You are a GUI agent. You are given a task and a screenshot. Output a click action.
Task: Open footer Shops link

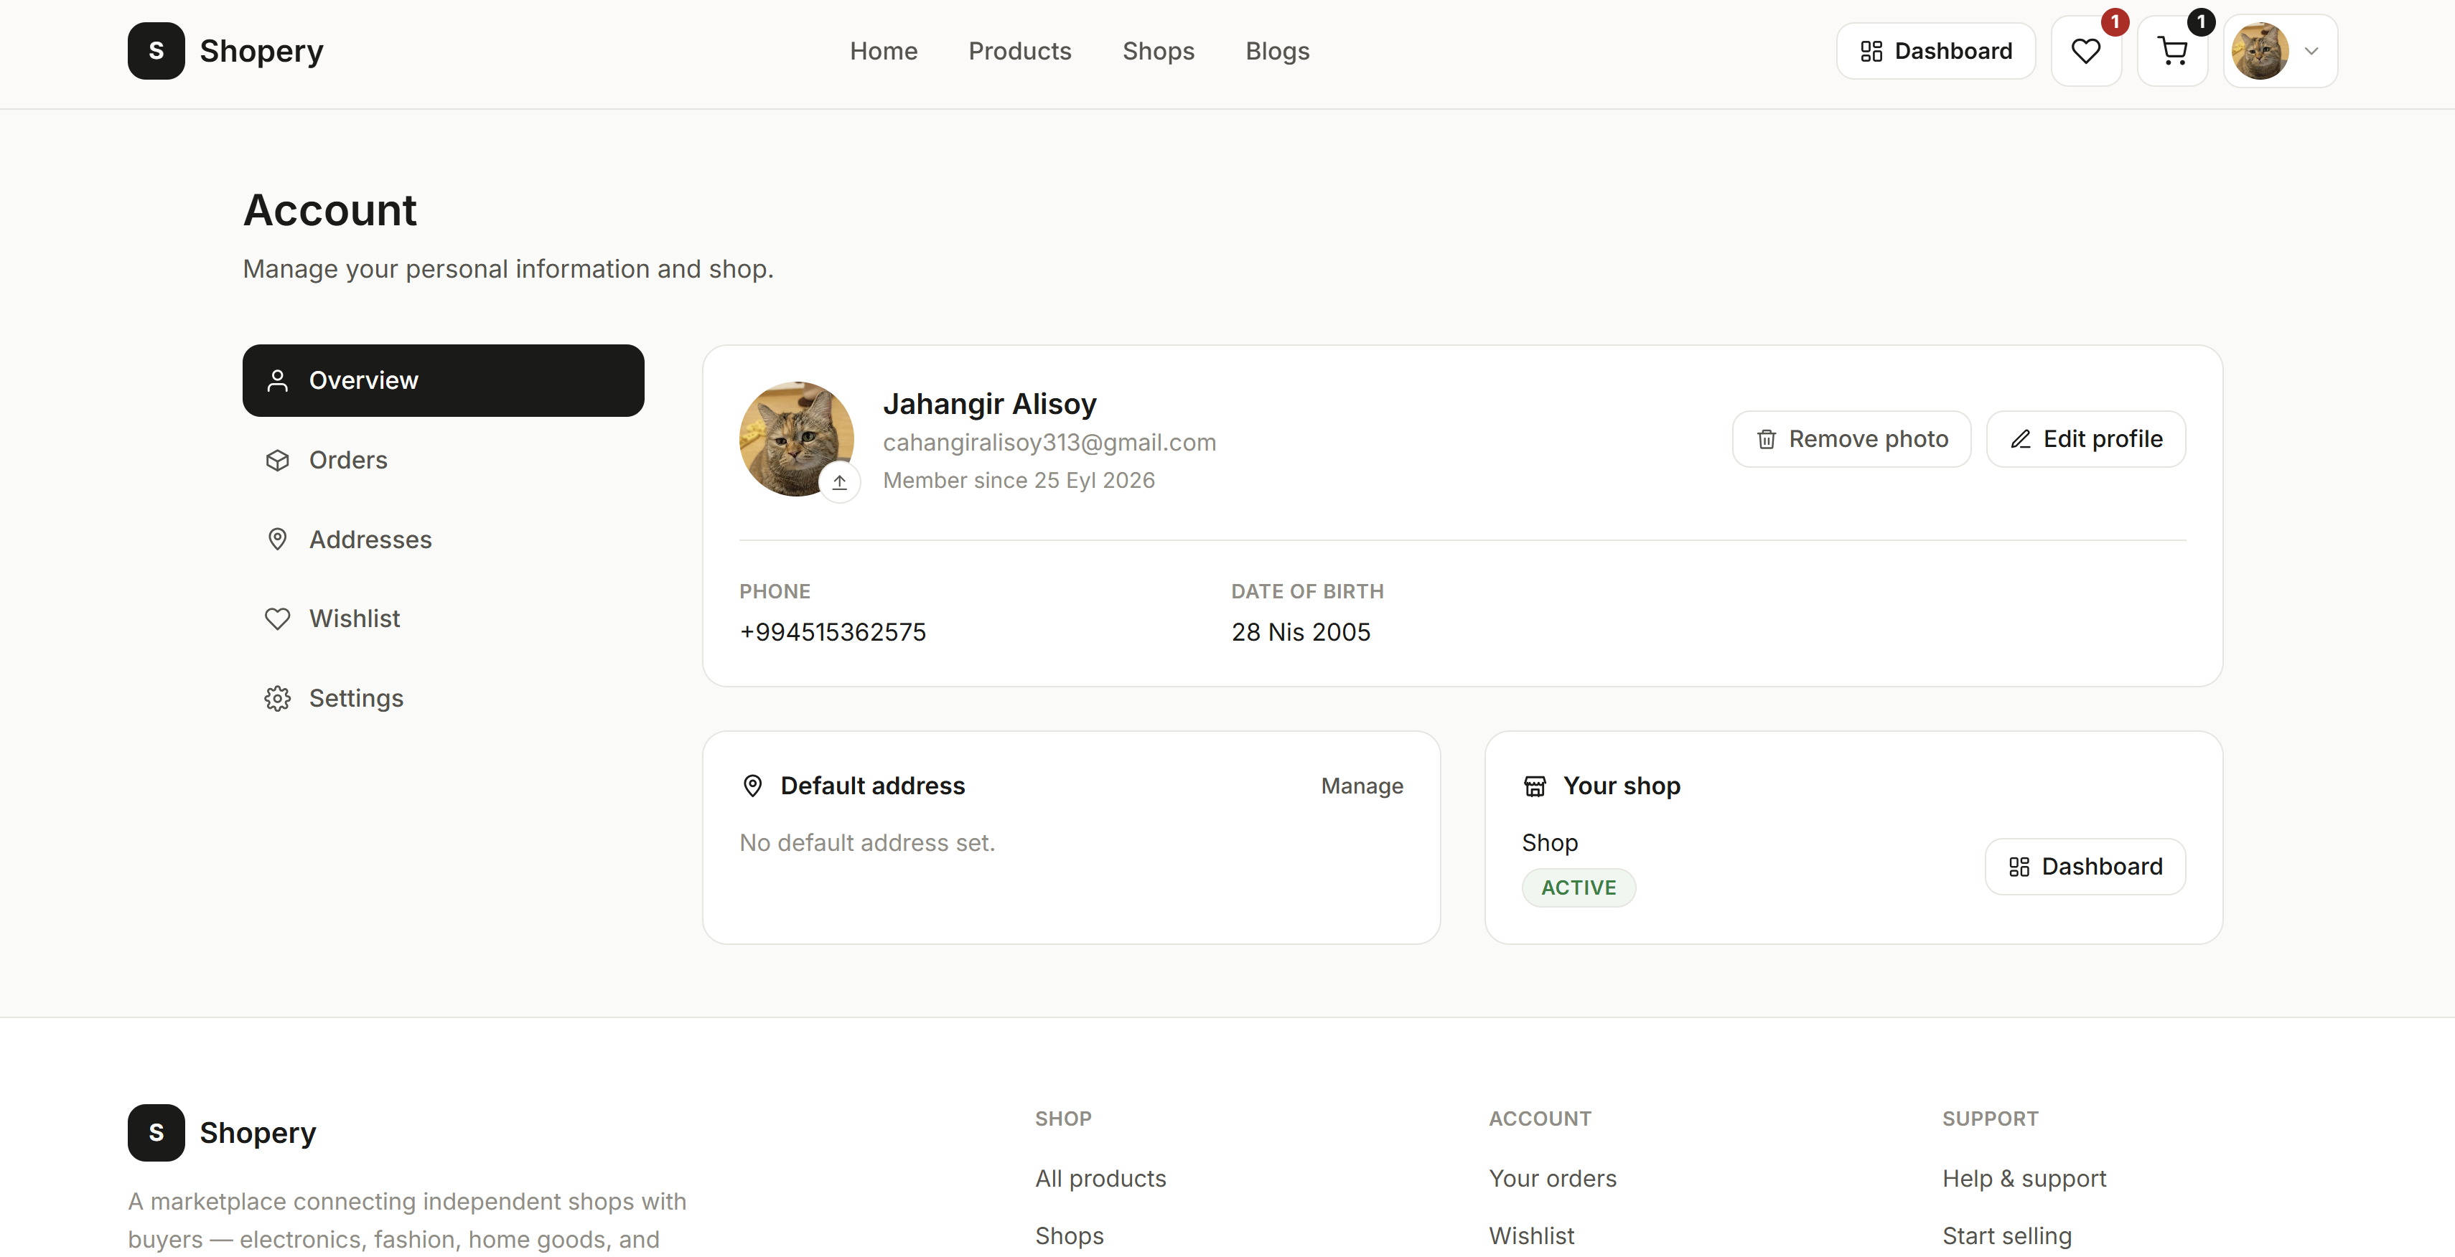click(x=1070, y=1236)
